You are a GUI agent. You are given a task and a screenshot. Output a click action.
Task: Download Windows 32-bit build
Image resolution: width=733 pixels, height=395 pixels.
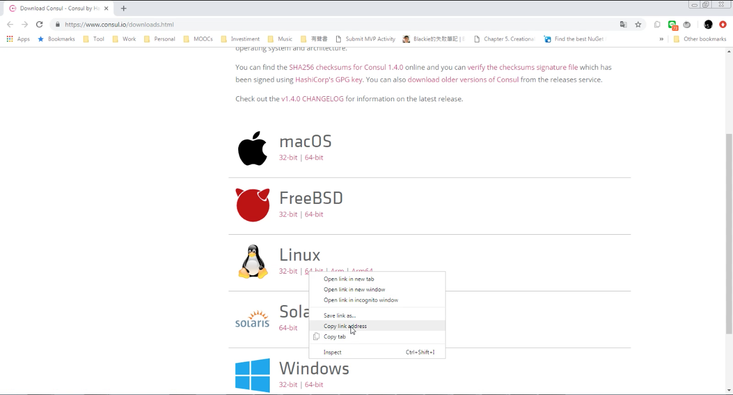[288, 385]
